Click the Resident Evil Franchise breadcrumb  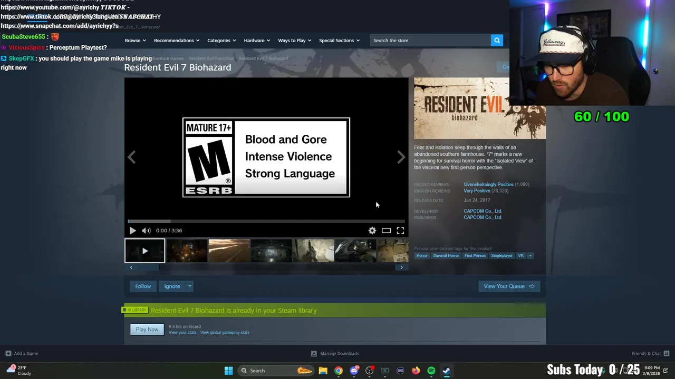[x=211, y=58]
